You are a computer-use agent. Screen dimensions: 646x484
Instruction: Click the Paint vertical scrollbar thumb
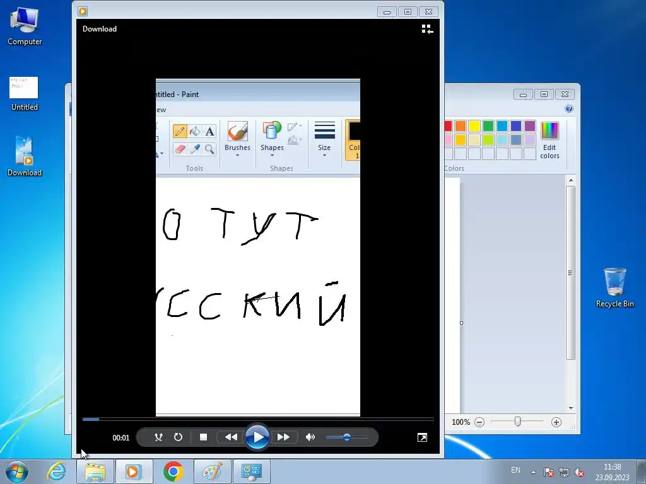[x=570, y=273]
